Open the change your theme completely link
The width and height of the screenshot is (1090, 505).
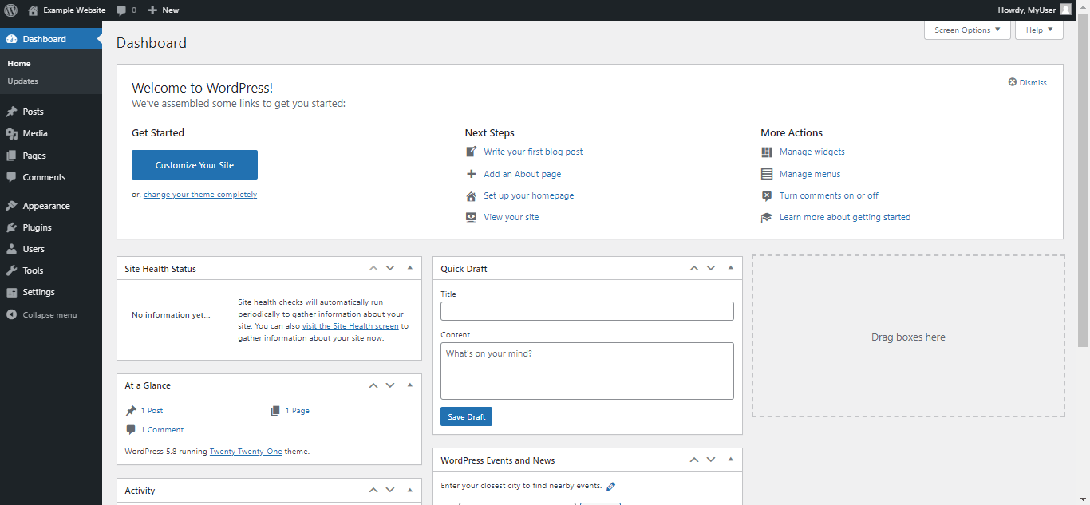tap(199, 194)
